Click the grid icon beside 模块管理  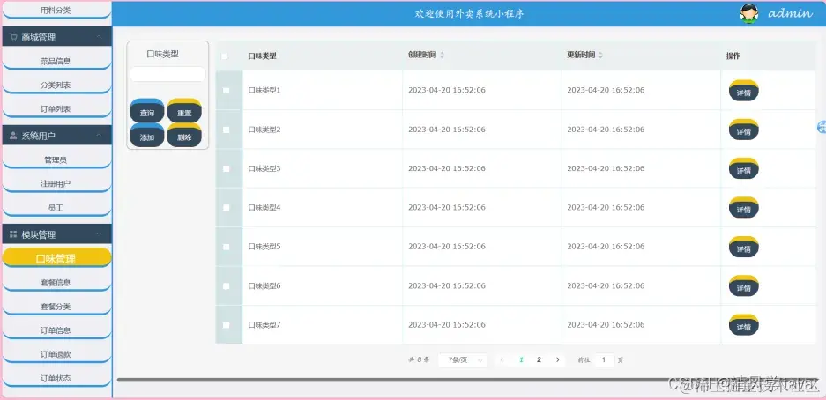point(13,234)
